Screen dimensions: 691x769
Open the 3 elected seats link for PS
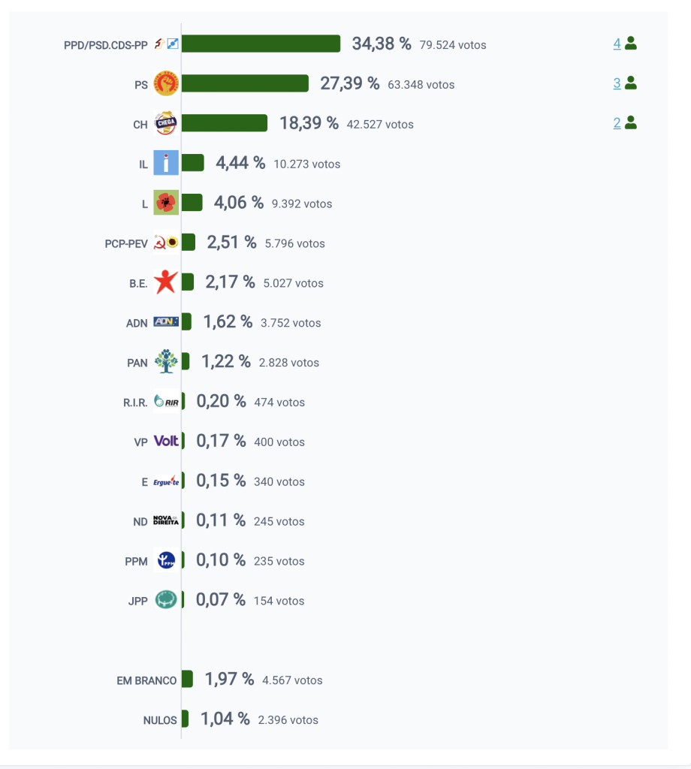click(x=617, y=83)
